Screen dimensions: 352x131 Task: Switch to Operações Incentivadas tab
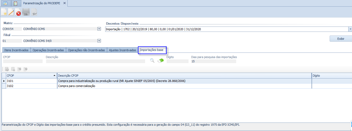(48, 50)
